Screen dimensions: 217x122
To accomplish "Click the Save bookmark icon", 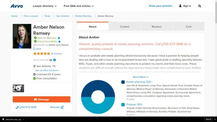I will click(34, 49).
